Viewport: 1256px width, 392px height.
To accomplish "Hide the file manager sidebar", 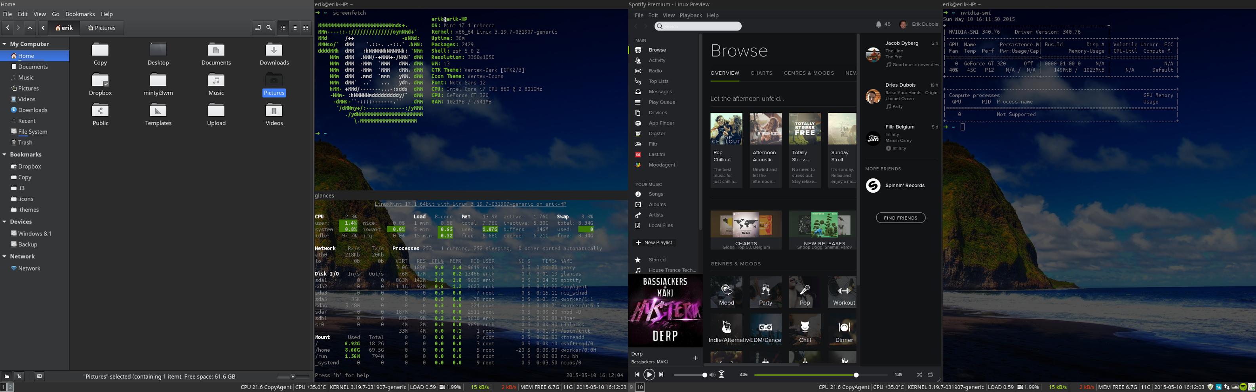I will pos(40,376).
